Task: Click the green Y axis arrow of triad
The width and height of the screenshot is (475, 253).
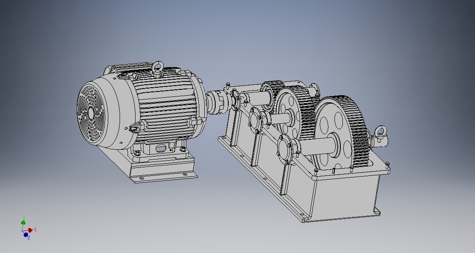Action: click(x=23, y=222)
